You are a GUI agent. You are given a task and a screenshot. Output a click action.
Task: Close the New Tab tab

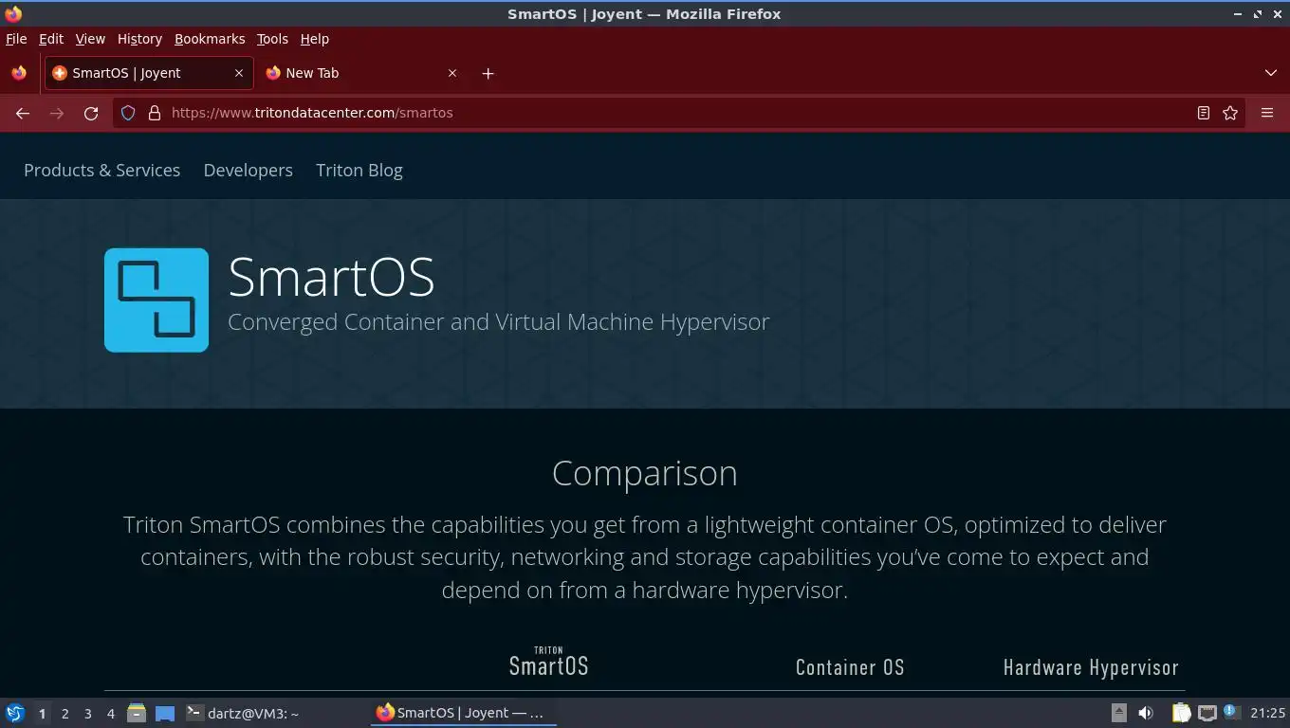coord(452,73)
